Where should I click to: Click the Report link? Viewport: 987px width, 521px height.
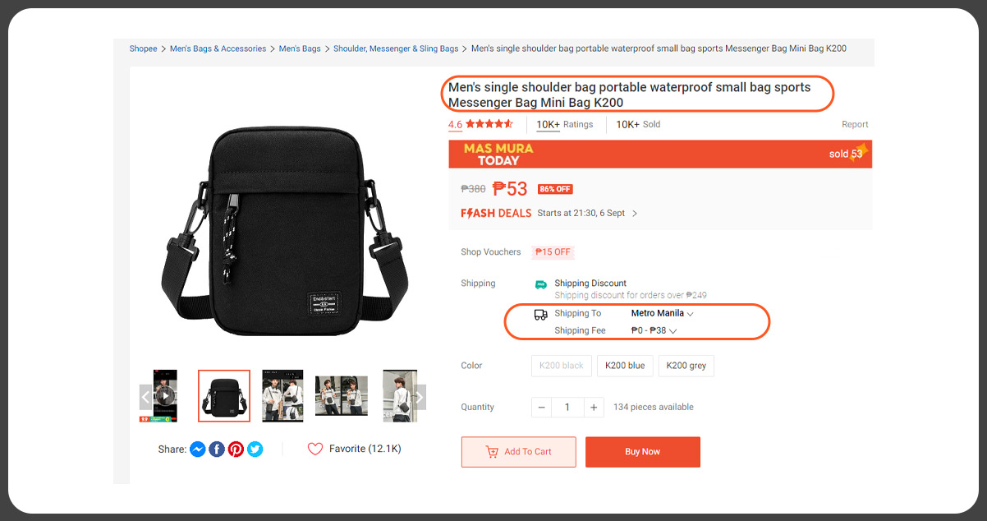855,123
